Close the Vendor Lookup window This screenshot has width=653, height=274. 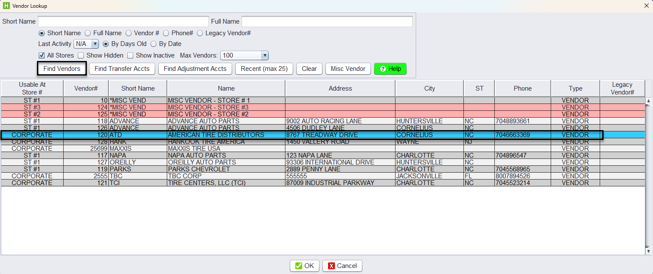coord(646,6)
